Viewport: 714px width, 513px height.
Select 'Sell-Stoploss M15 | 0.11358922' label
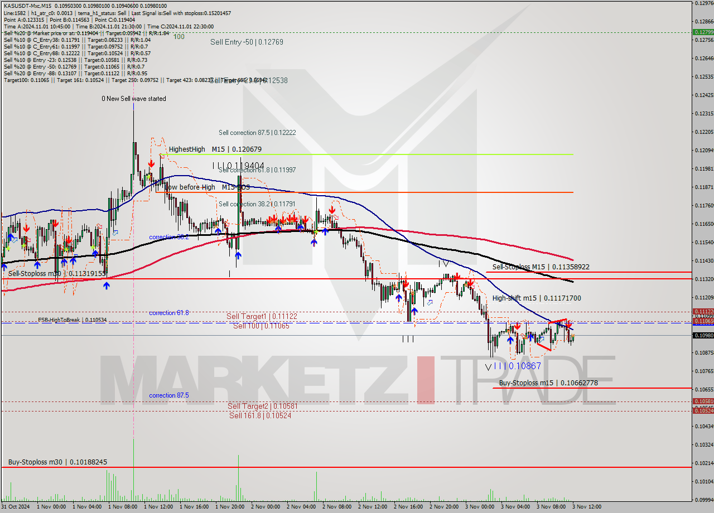pos(541,267)
